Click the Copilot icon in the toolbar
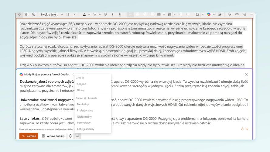The height and width of the screenshot is (152, 270). [x=209, y=14]
